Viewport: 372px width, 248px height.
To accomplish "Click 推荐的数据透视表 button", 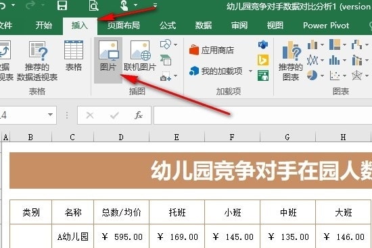I will pos(37,61).
